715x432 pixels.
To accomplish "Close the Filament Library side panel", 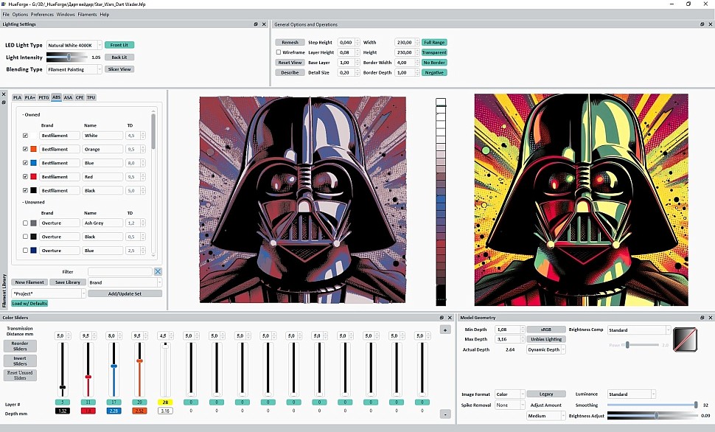I will [4, 94].
